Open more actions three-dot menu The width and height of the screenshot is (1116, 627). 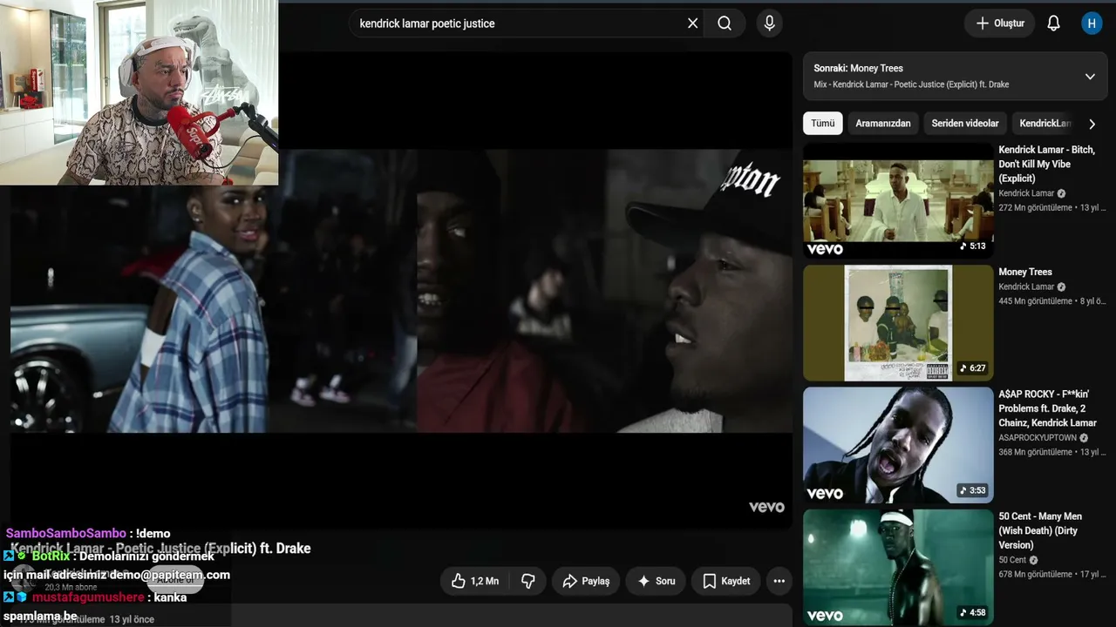[779, 581]
